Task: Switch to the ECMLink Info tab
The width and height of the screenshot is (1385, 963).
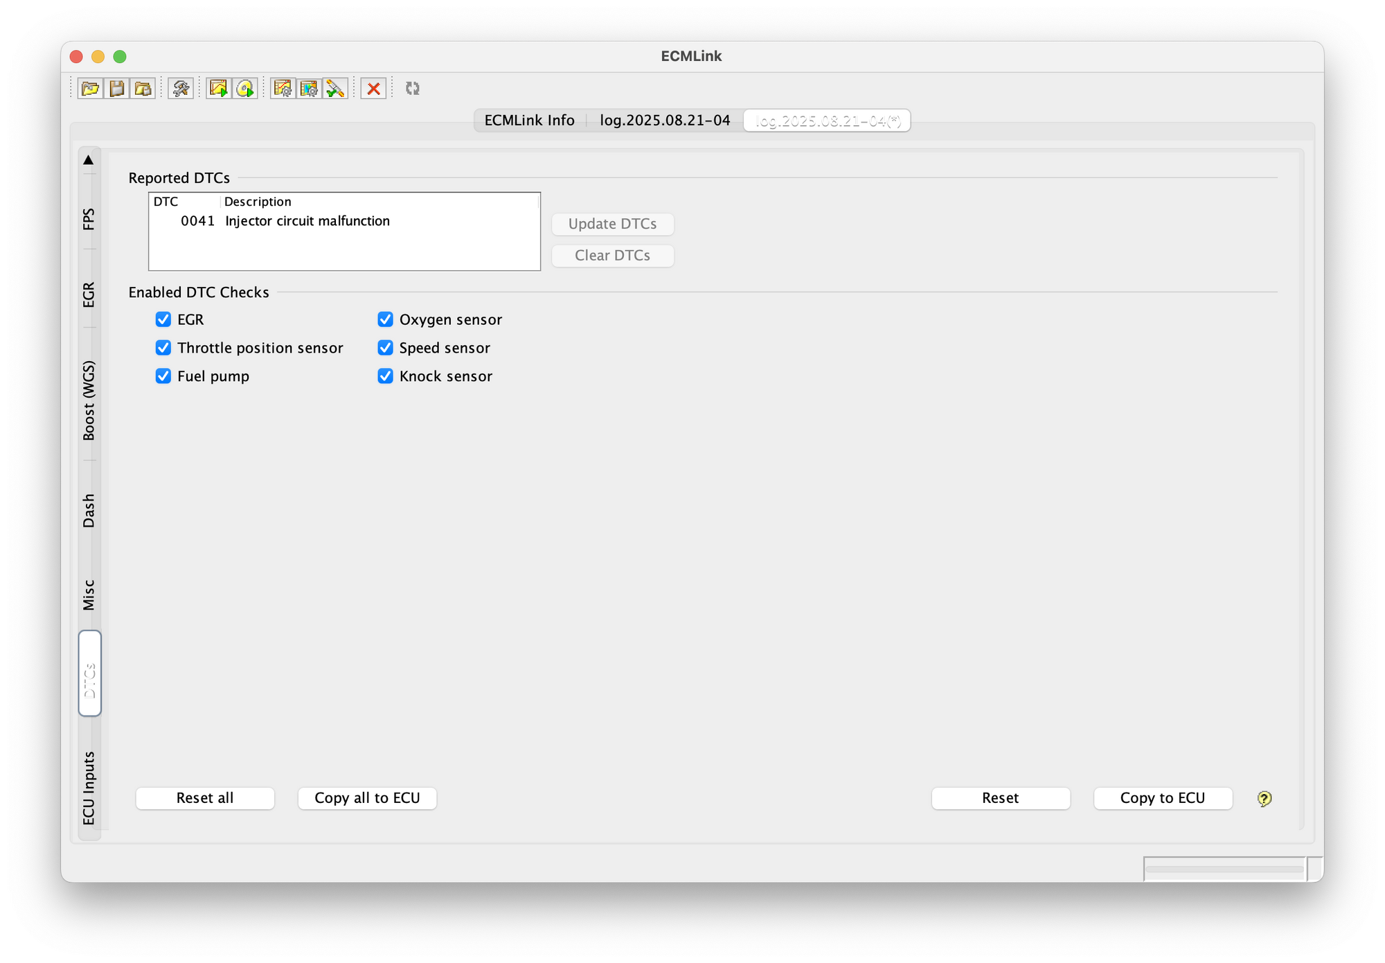Action: coord(530,121)
